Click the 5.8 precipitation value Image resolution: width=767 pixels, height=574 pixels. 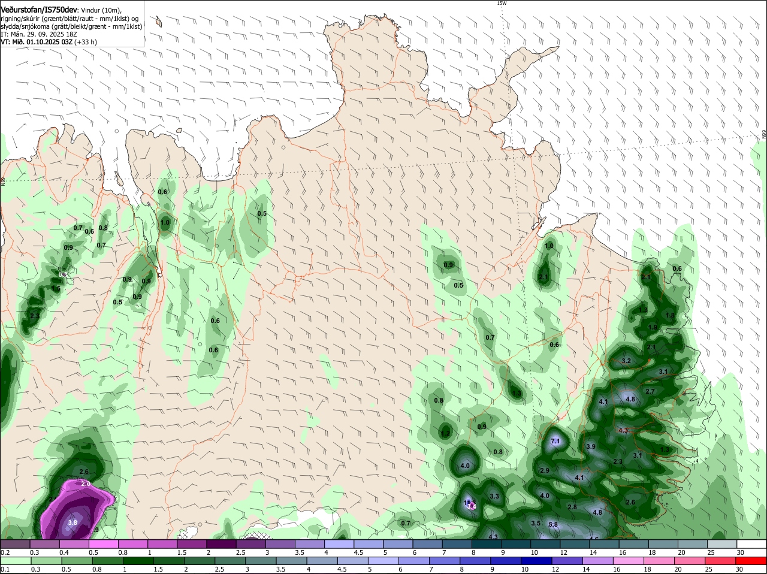click(x=553, y=524)
